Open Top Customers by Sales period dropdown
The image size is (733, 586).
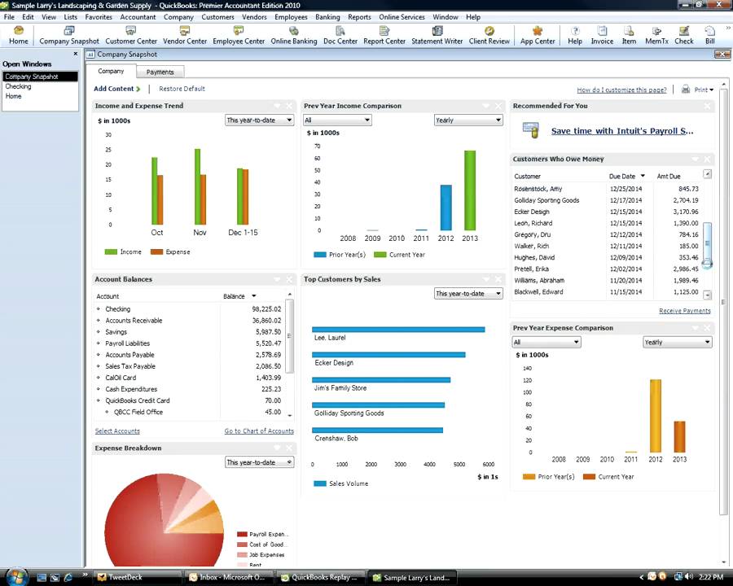click(x=468, y=294)
